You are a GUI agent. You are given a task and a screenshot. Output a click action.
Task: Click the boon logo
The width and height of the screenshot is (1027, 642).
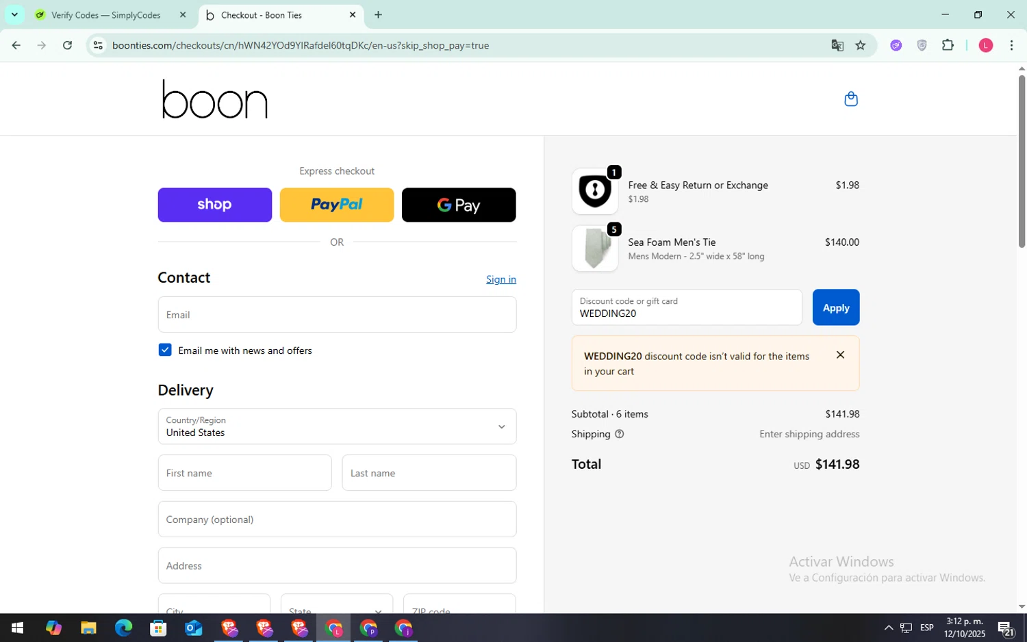pos(214,99)
